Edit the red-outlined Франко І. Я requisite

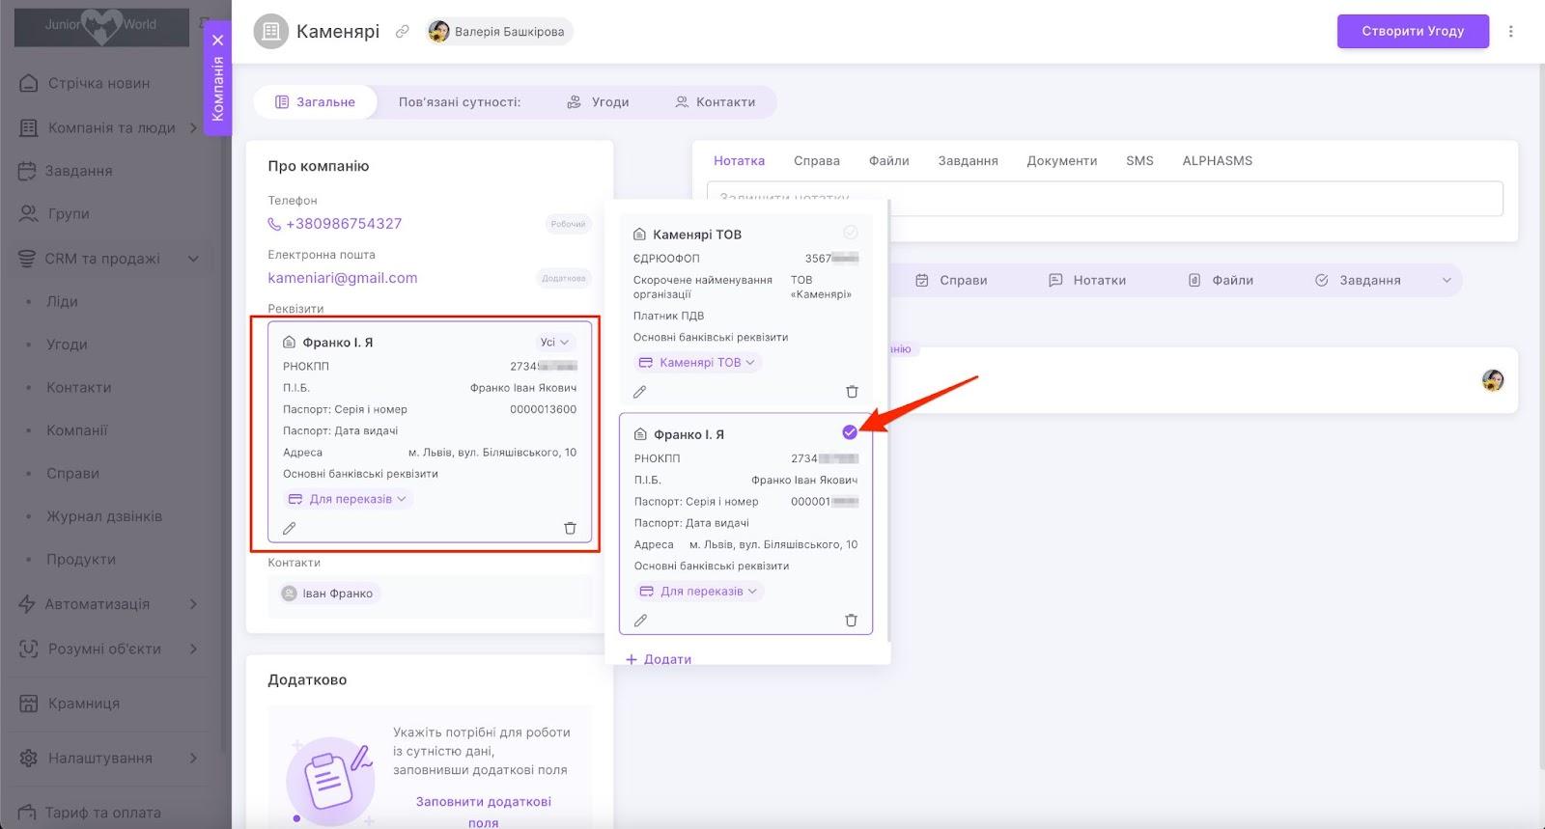pos(289,528)
